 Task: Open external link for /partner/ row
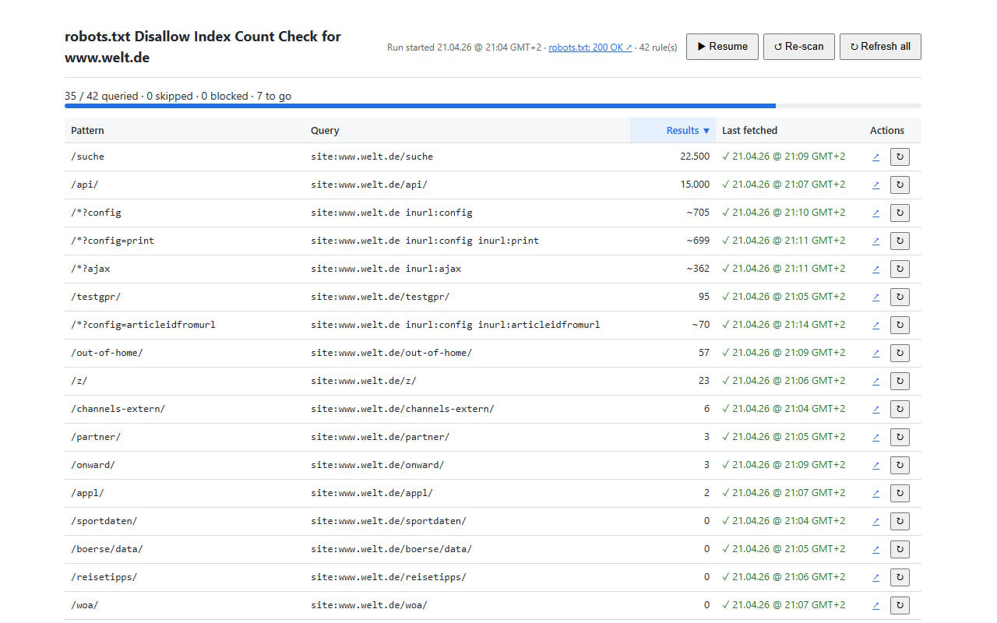click(876, 438)
